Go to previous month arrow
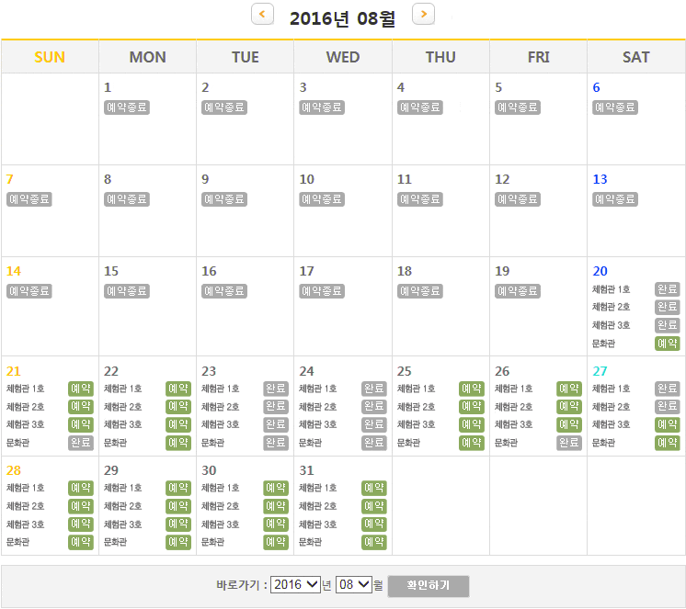686x609 pixels. coord(262,14)
